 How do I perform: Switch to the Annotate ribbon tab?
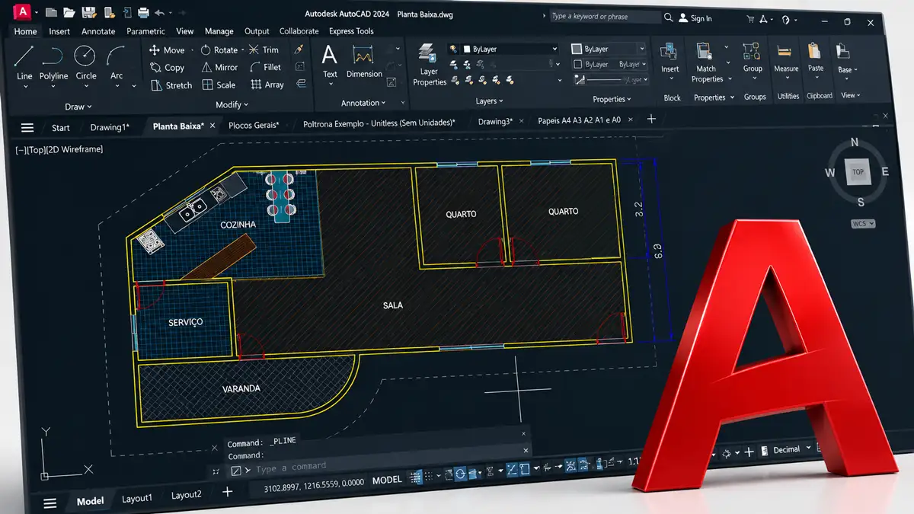(98, 31)
